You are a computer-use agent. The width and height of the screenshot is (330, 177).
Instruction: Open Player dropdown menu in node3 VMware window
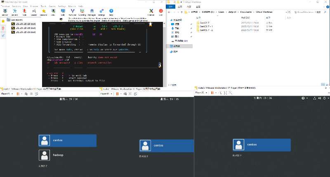201,92
